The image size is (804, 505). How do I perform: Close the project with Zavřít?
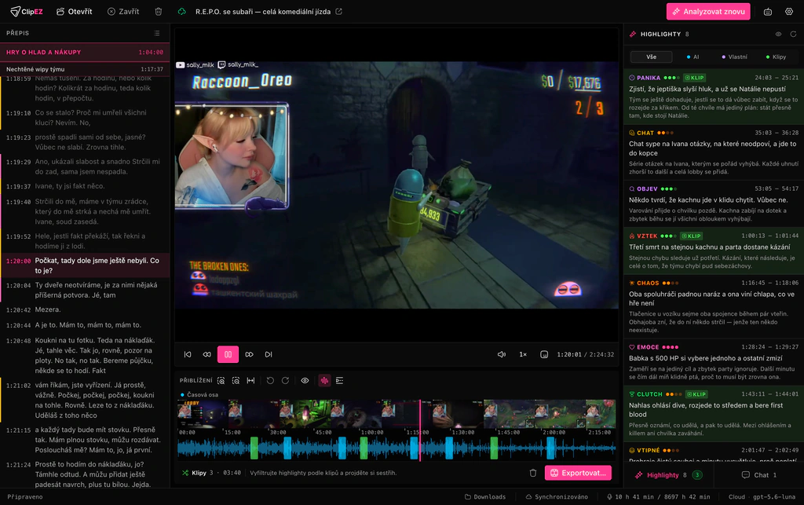pos(123,11)
